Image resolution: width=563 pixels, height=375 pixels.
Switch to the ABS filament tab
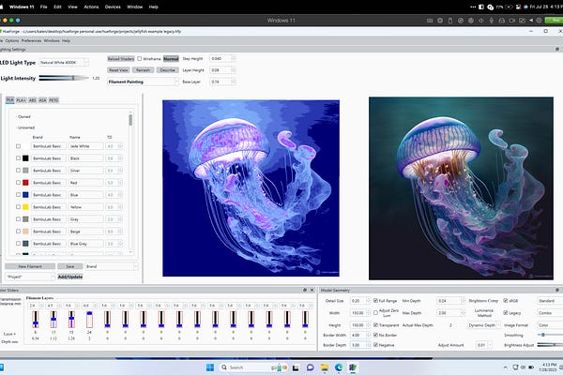point(31,99)
